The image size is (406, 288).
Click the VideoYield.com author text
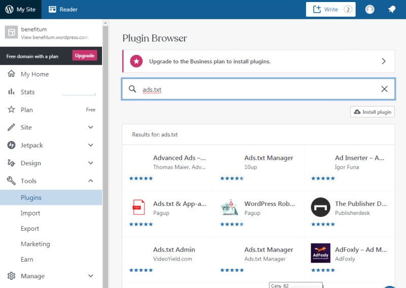[x=173, y=259]
